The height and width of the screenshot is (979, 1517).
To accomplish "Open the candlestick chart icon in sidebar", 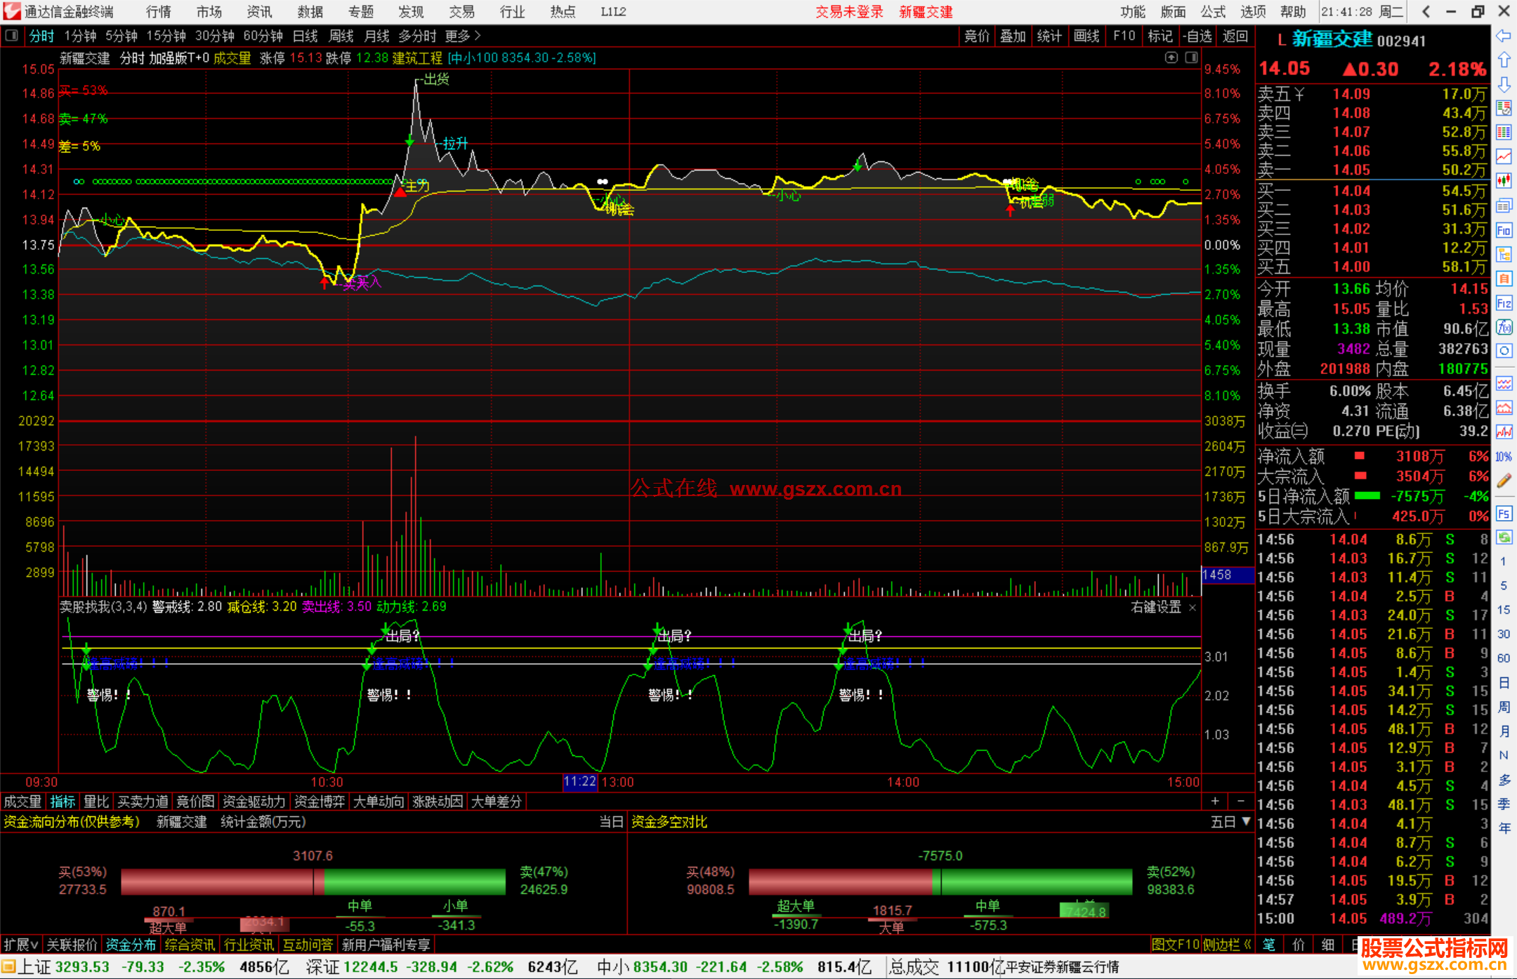I will 1504,181.
